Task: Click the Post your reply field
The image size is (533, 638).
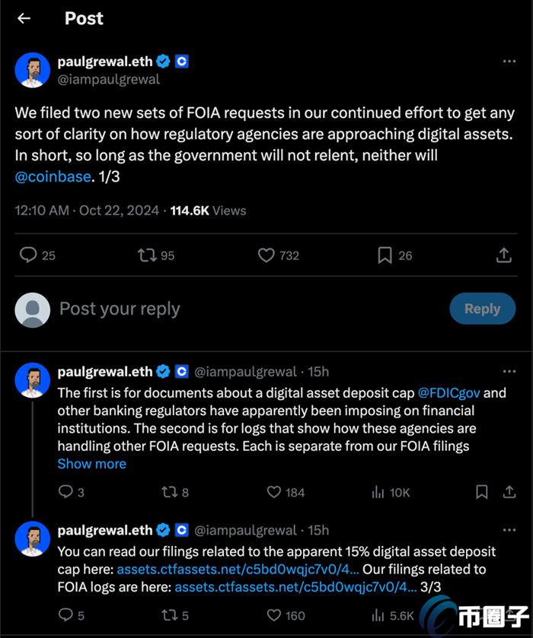Action: [x=228, y=309]
